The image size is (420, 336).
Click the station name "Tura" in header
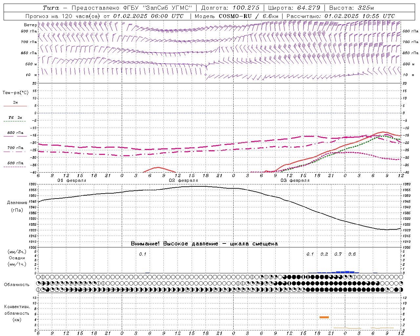coord(51,8)
